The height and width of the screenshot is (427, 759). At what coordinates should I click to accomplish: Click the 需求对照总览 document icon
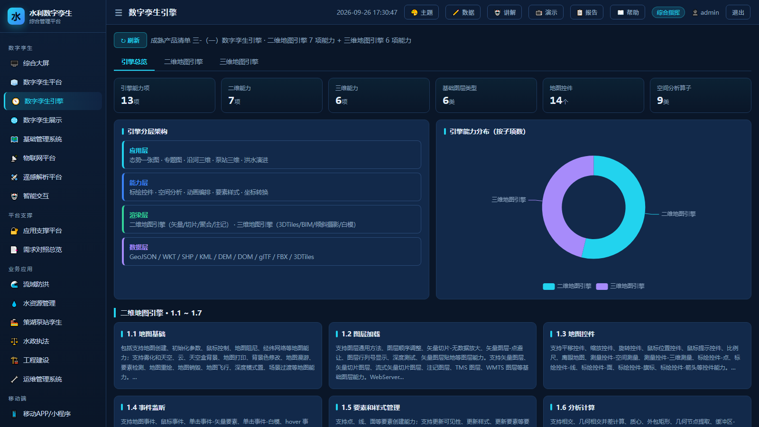[x=14, y=250]
